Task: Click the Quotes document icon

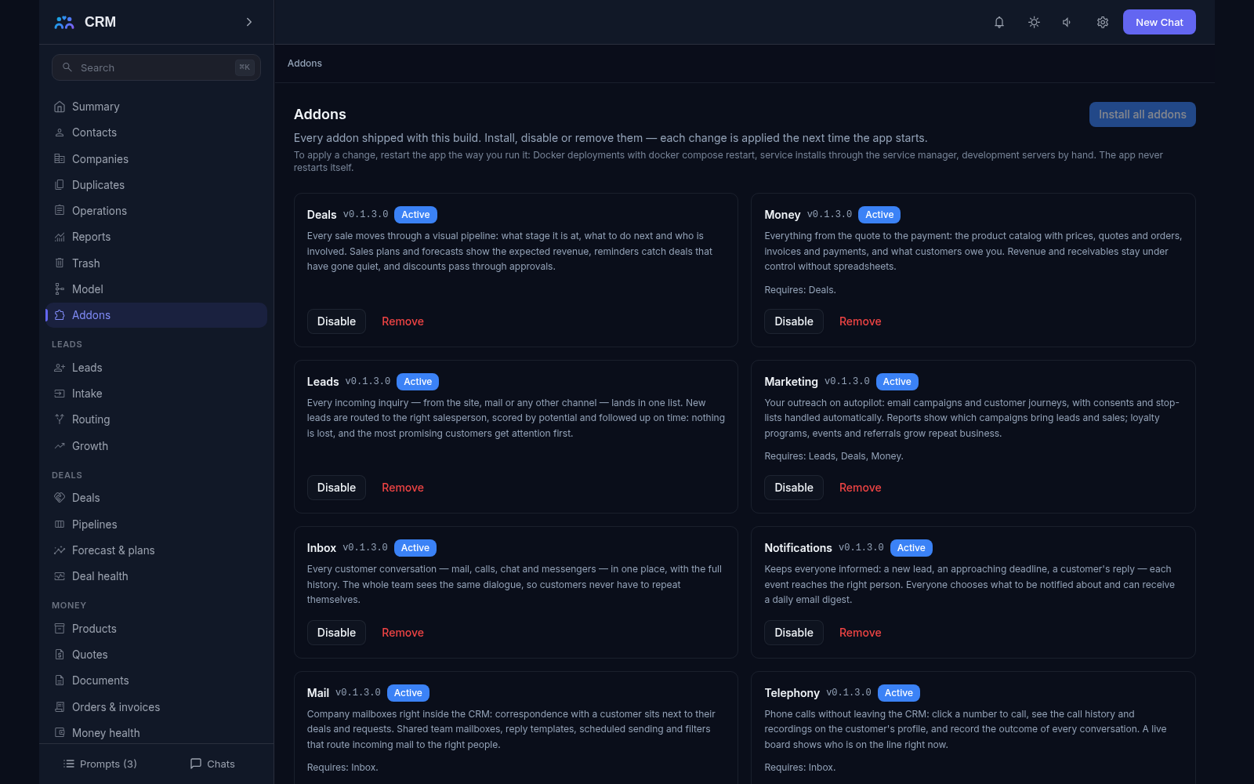Action: pos(60,655)
